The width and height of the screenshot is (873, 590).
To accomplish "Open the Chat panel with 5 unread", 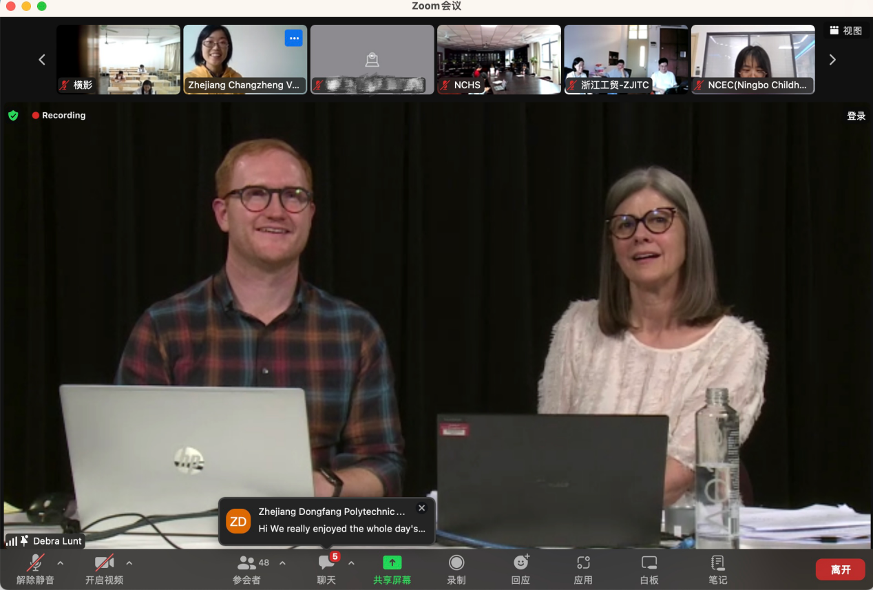I will [326, 562].
